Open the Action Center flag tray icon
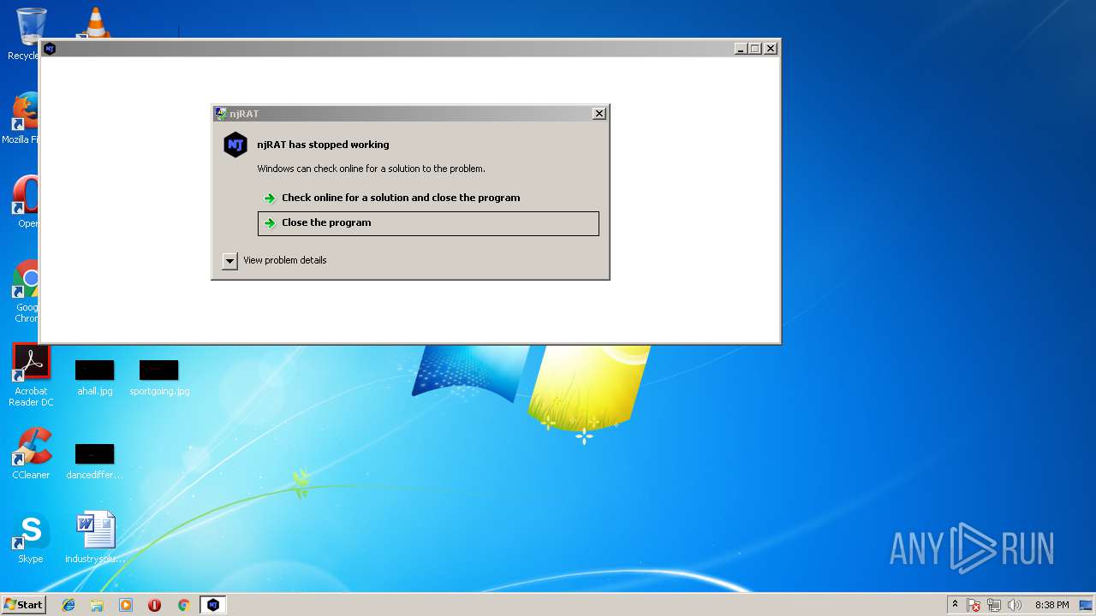The height and width of the screenshot is (616, 1096). 974,606
